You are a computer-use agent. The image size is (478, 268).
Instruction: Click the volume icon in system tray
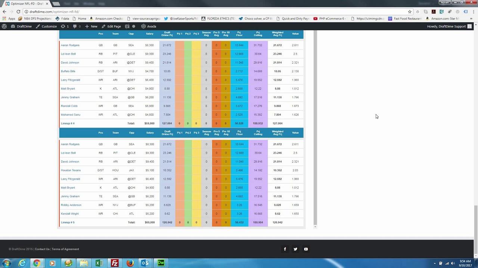453,263
